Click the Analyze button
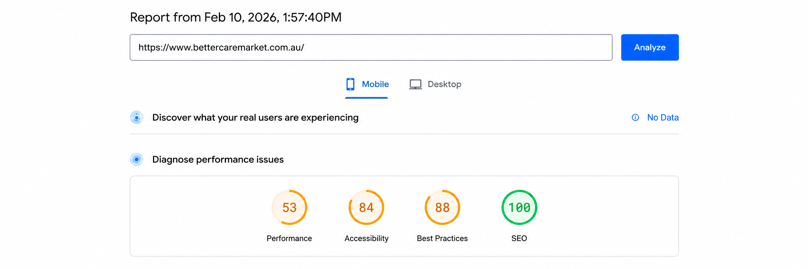Viewport: 808px width, 269px height. [649, 48]
